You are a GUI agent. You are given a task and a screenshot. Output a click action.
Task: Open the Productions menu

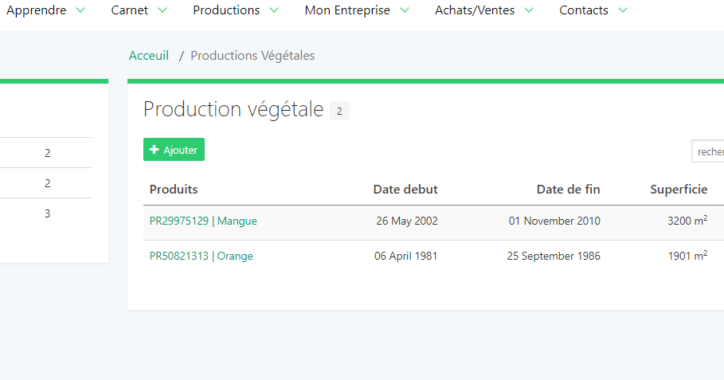[x=226, y=10]
